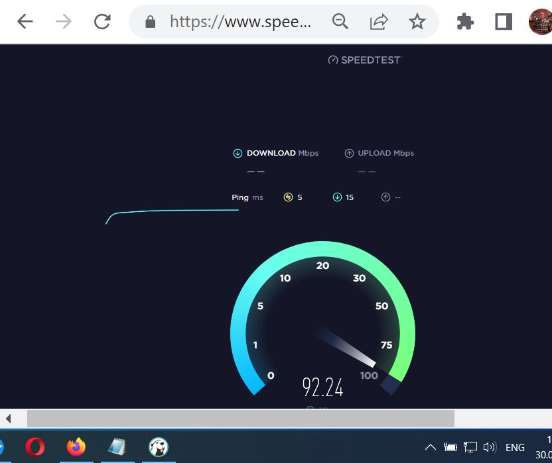552x463 pixels.
Task: Toggle the browser side panel
Action: point(504,22)
